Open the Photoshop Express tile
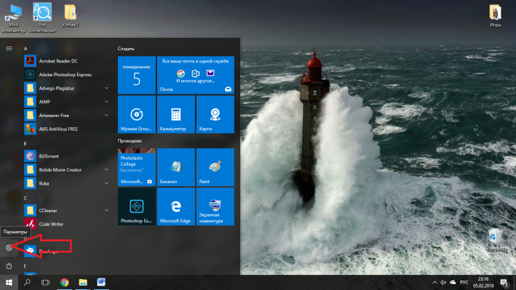This screenshot has height=290, width=516. 137,206
